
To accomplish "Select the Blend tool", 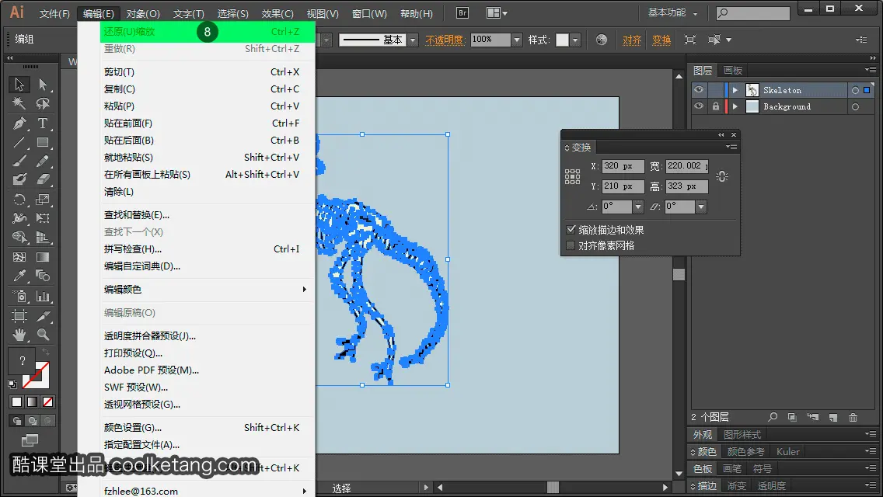I will (43, 276).
